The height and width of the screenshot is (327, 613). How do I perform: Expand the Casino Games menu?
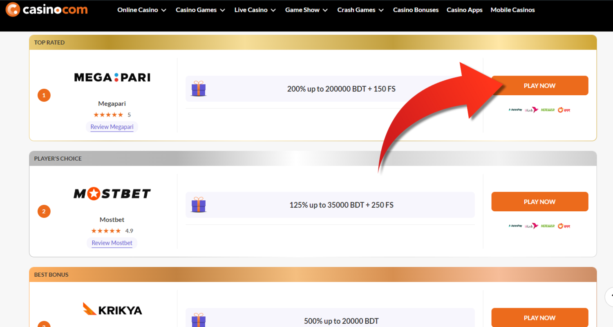200,10
